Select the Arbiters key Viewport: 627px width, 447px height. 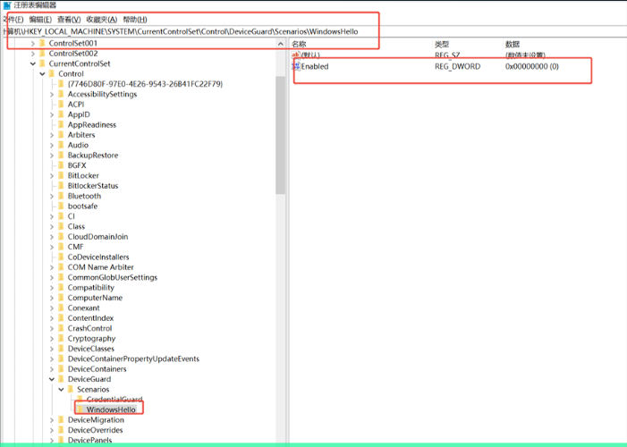pos(81,135)
